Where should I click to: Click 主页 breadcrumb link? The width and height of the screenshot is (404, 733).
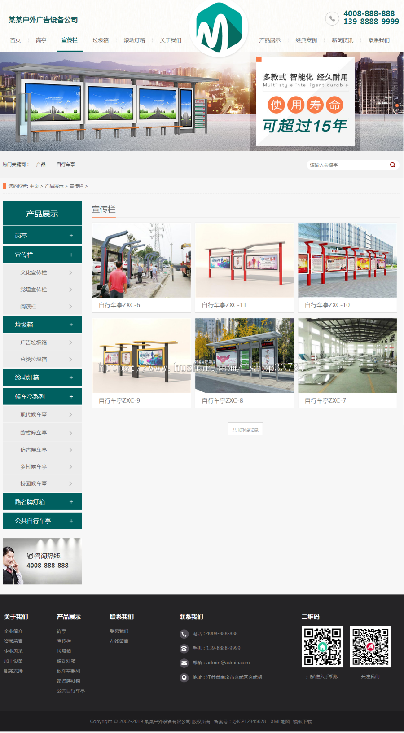tap(34, 186)
